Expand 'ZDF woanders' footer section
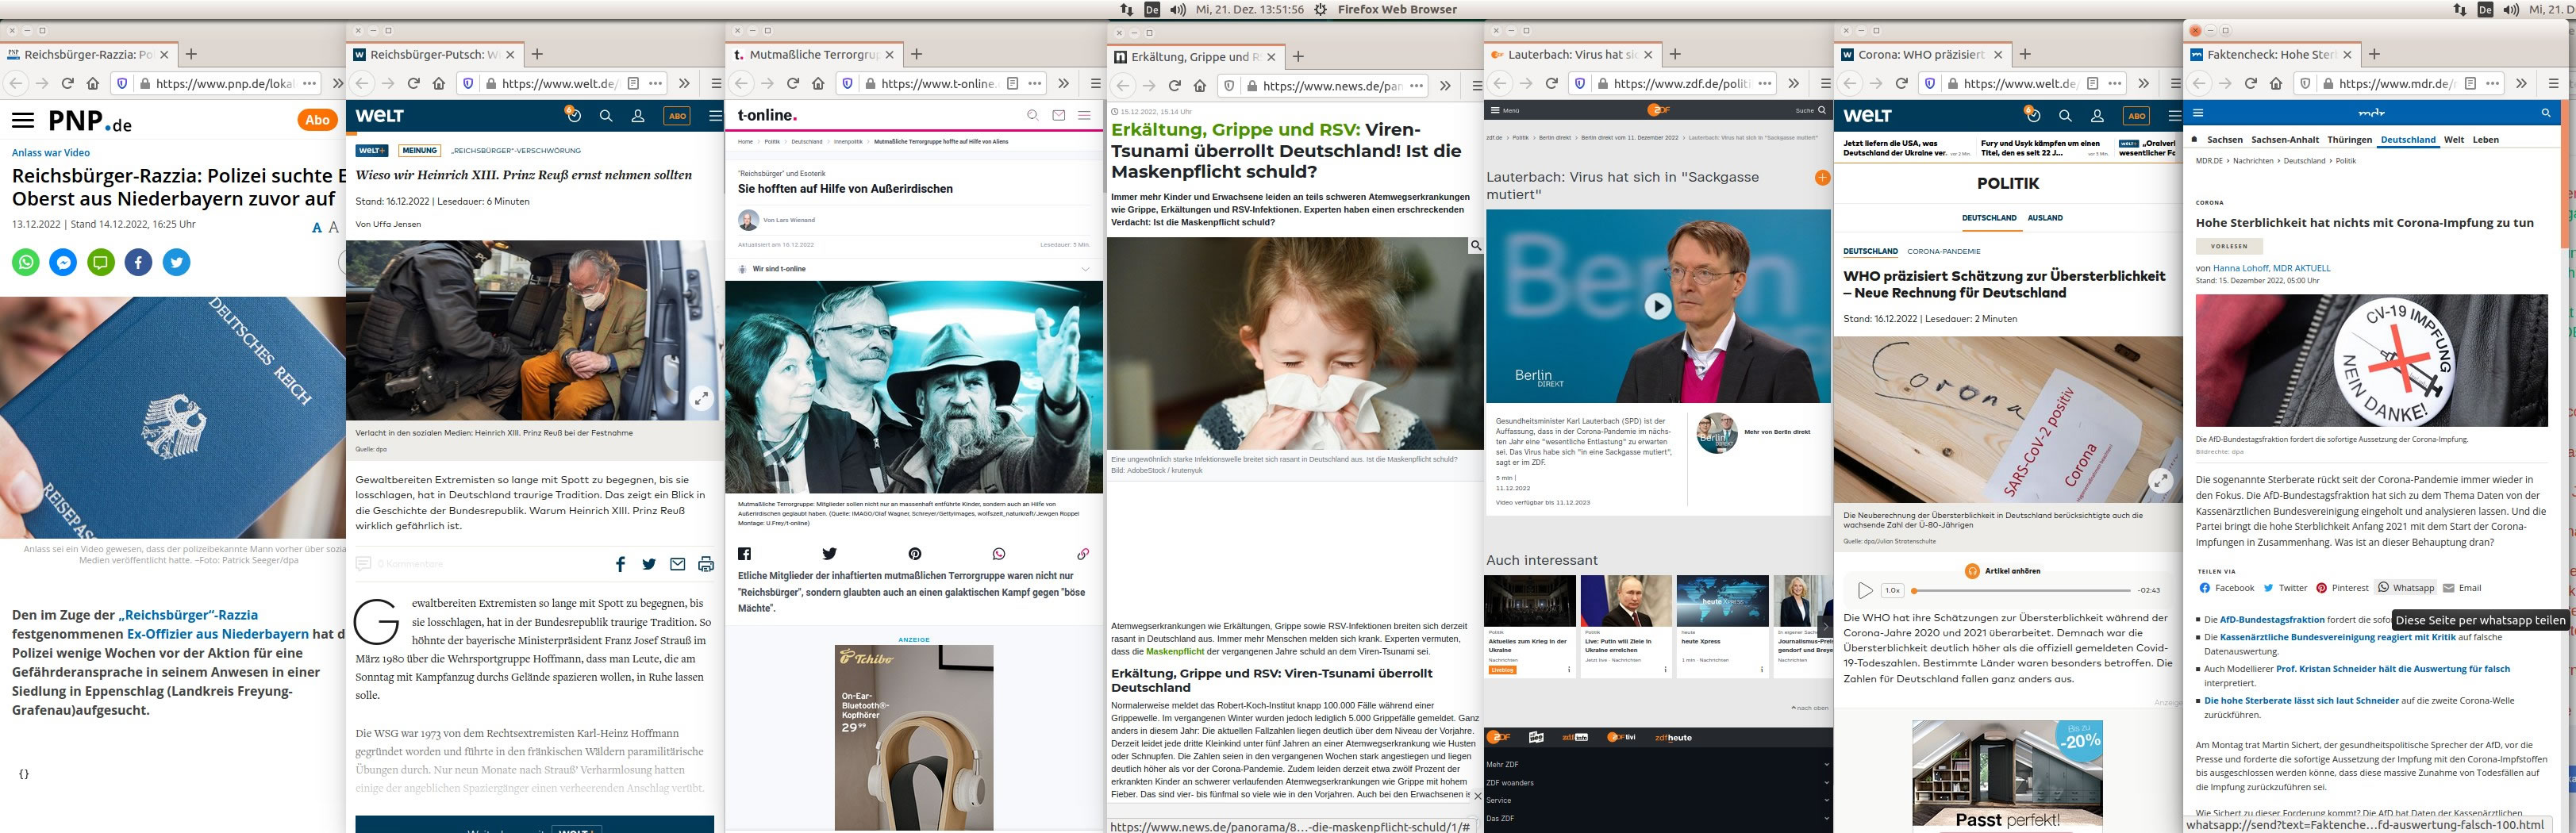The width and height of the screenshot is (2576, 833). click(x=1658, y=782)
